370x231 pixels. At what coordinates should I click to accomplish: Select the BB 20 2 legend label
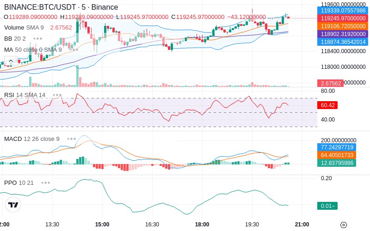15,39
